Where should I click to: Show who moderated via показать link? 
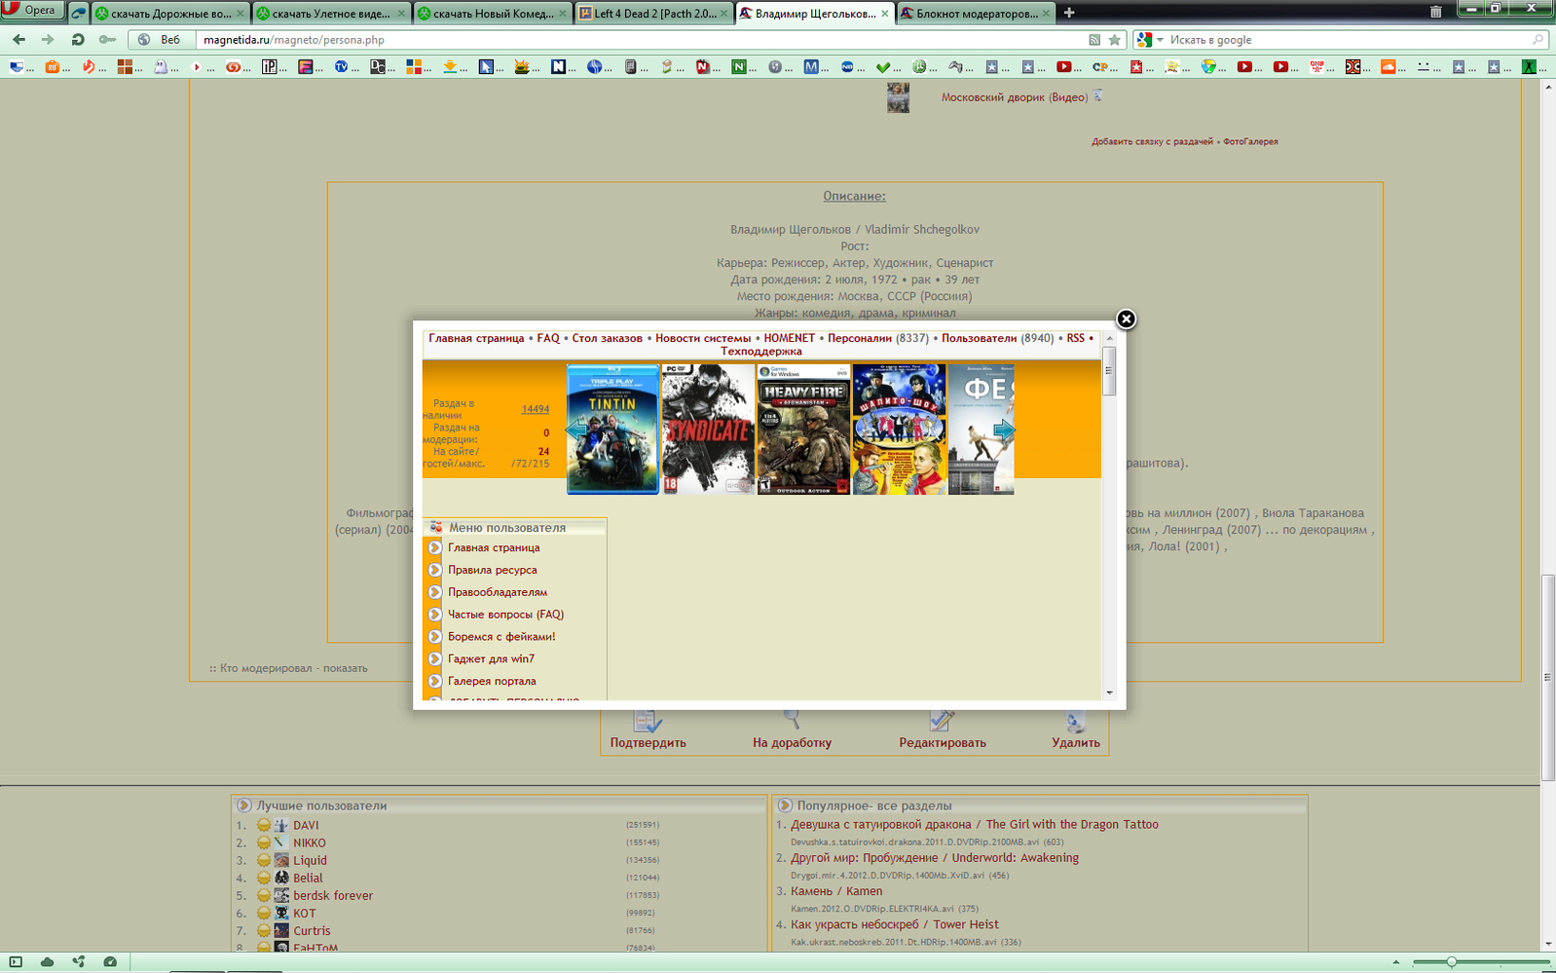[x=345, y=668]
